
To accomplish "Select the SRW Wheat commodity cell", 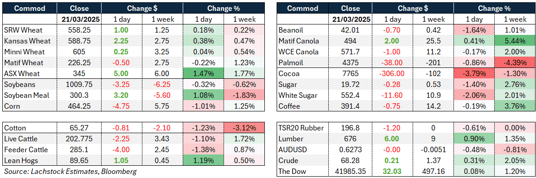I will pos(29,30).
